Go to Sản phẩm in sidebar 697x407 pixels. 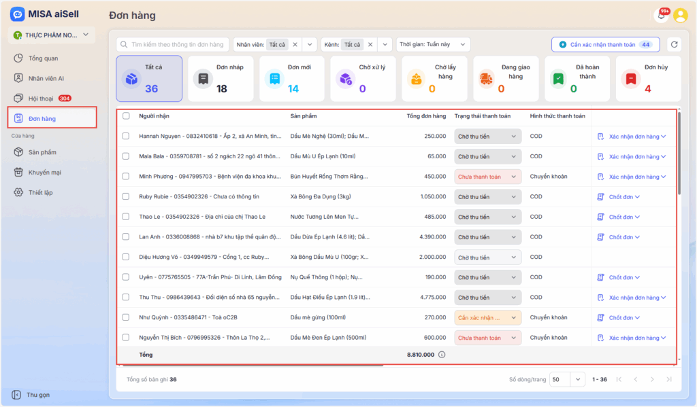pyautogui.click(x=42, y=152)
